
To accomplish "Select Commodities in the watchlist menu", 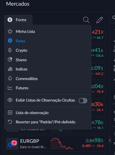I will tap(48, 79).
